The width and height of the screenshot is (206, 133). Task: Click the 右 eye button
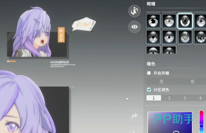coord(193,82)
